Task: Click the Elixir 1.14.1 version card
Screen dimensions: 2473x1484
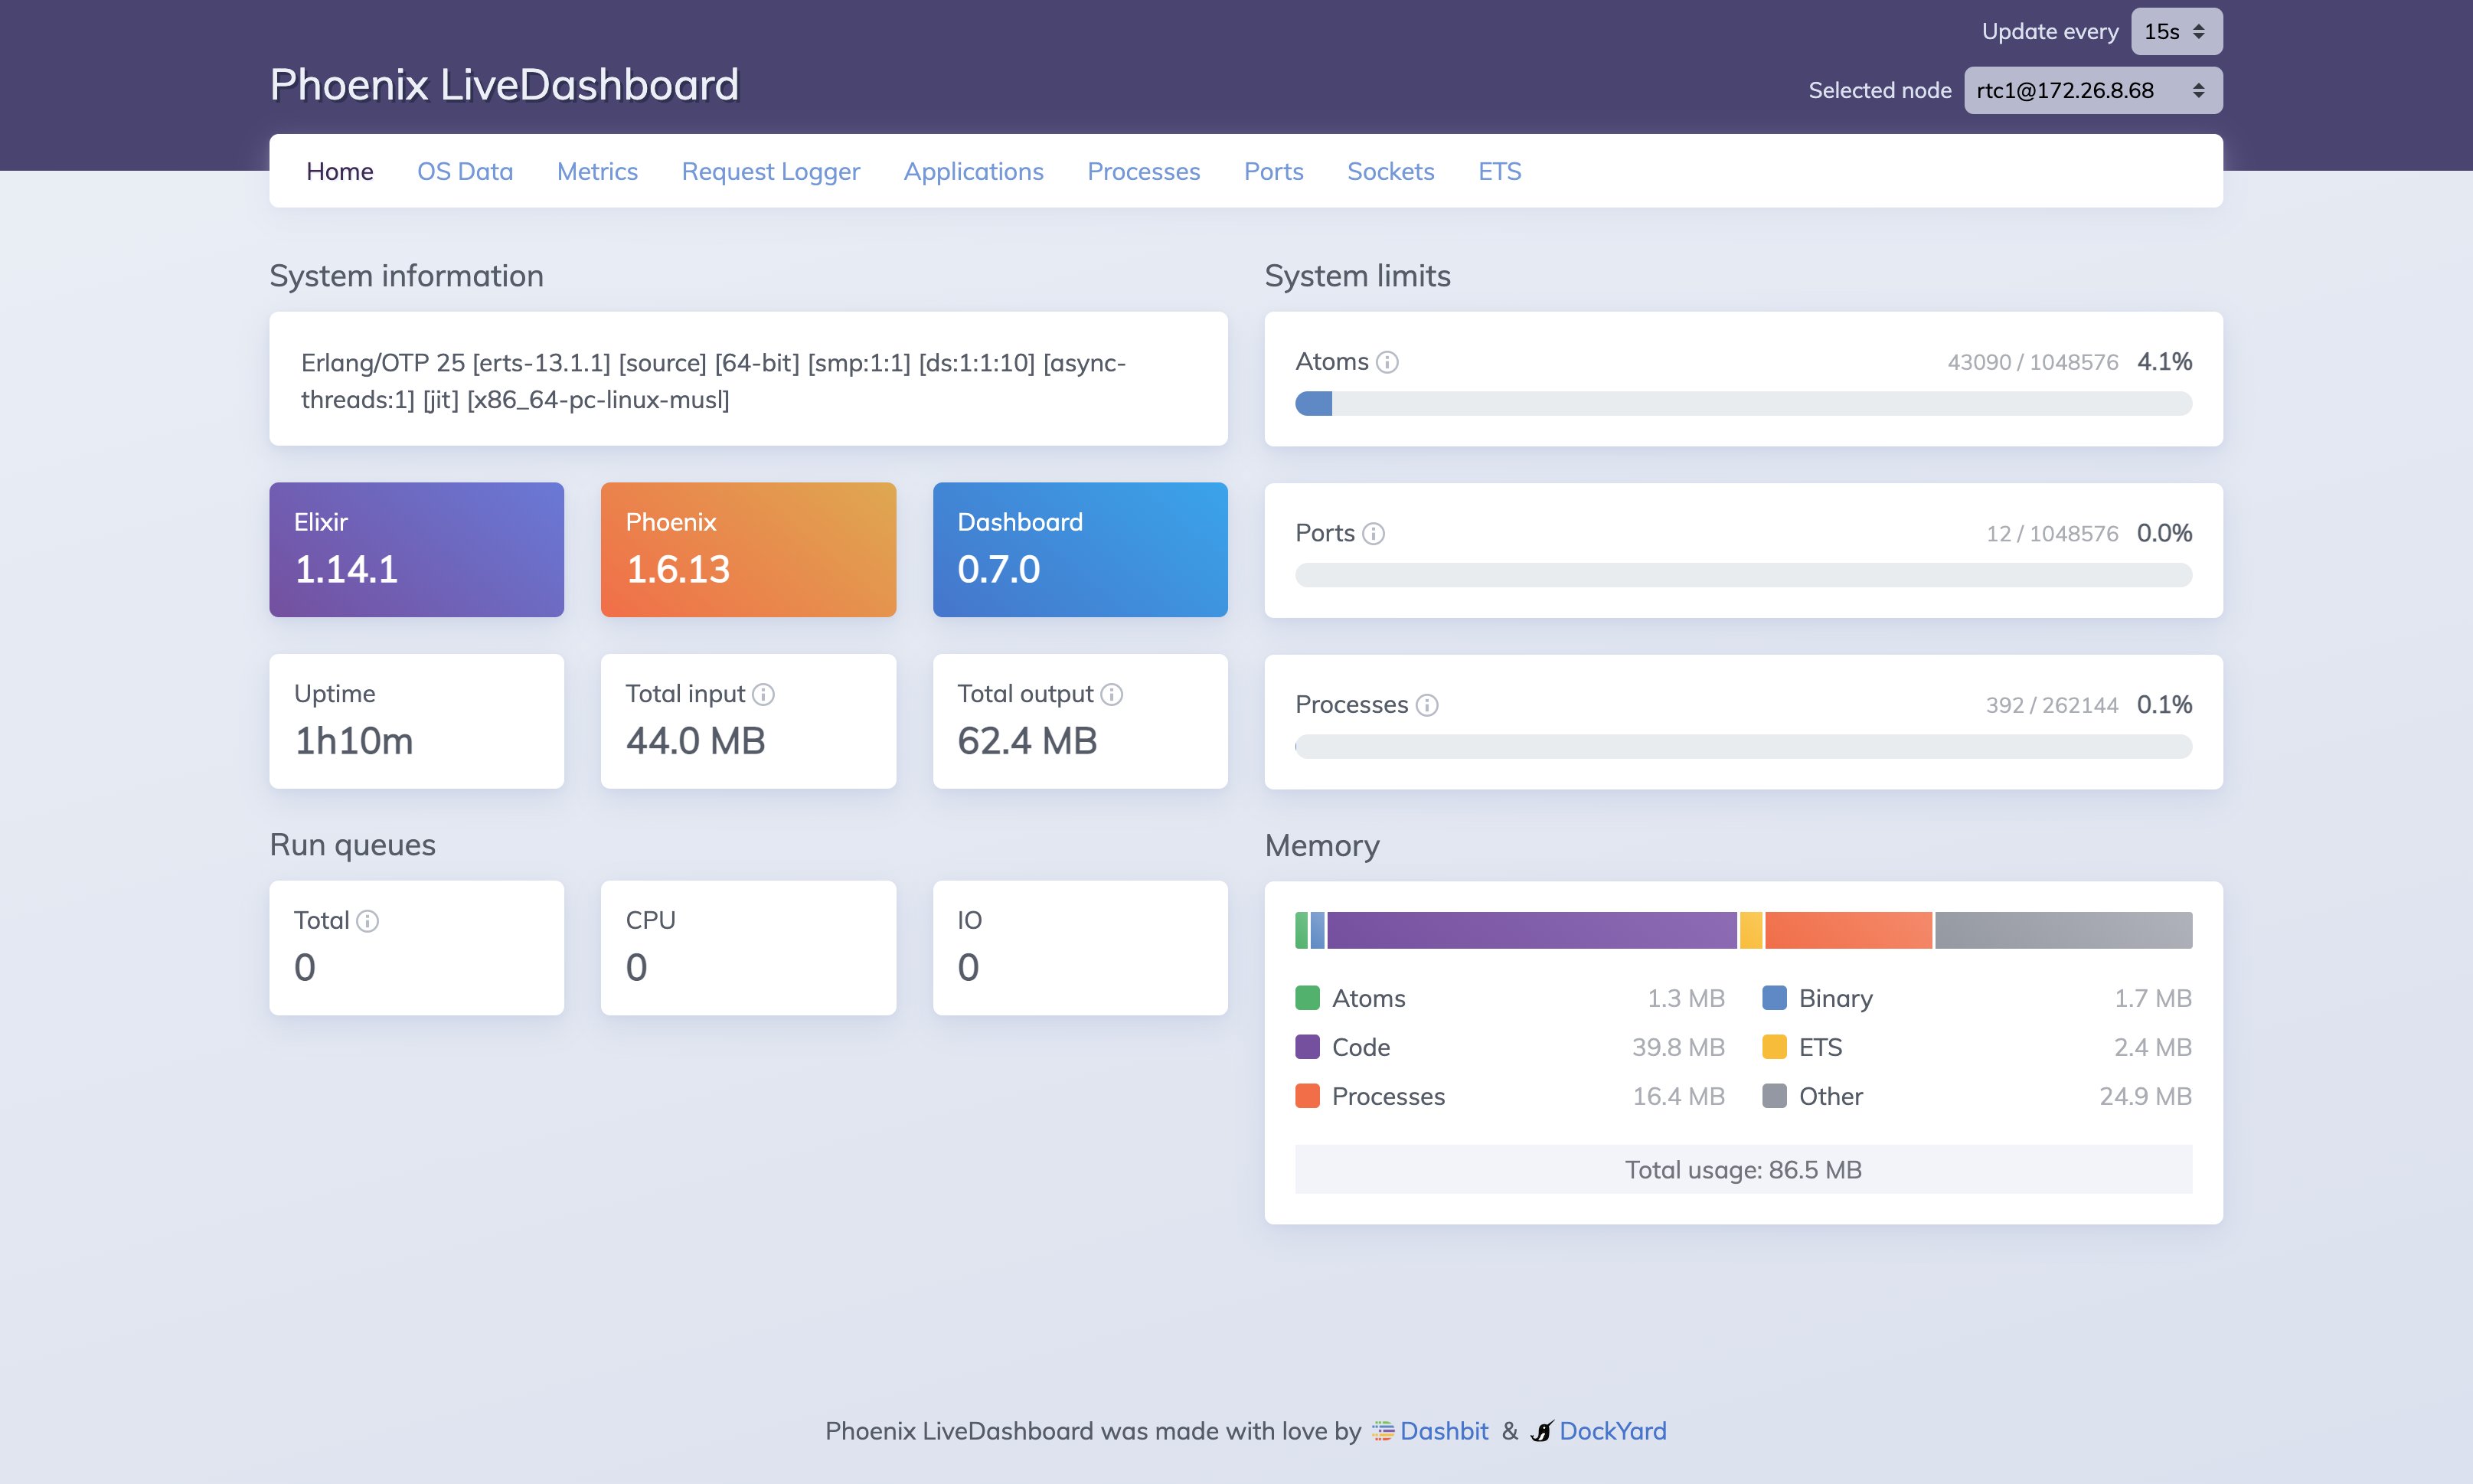Action: 417,550
